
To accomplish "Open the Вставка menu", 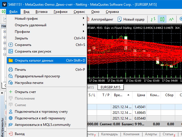I will pyautogui.click(x=42, y=12).
